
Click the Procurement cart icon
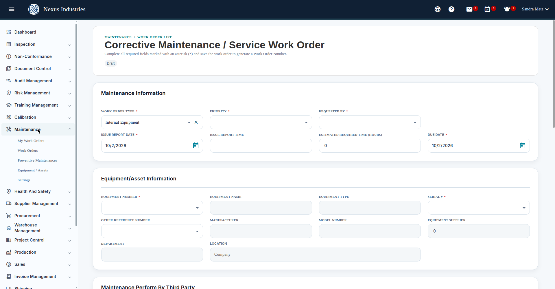(9, 216)
